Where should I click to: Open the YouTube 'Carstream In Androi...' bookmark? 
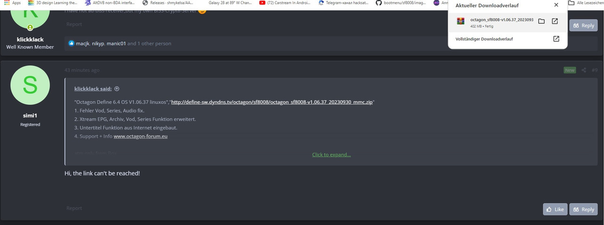click(286, 3)
